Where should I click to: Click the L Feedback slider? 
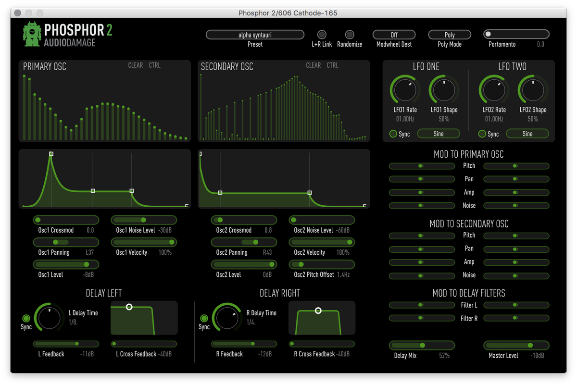click(x=66, y=344)
